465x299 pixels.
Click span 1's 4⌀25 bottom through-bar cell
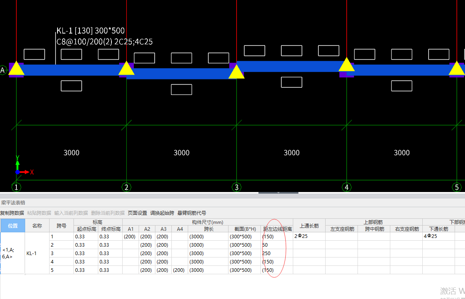coord(439,236)
